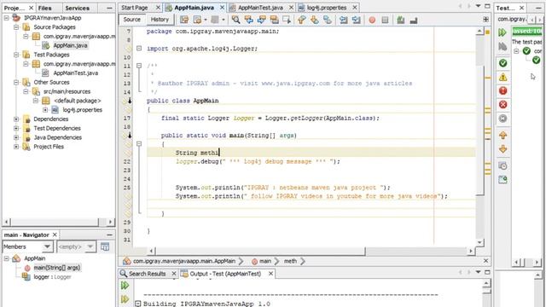Split the editor with plus icon

[485, 20]
